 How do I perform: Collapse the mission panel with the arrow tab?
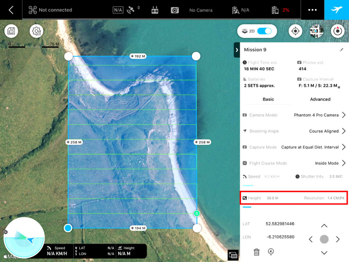point(237,50)
